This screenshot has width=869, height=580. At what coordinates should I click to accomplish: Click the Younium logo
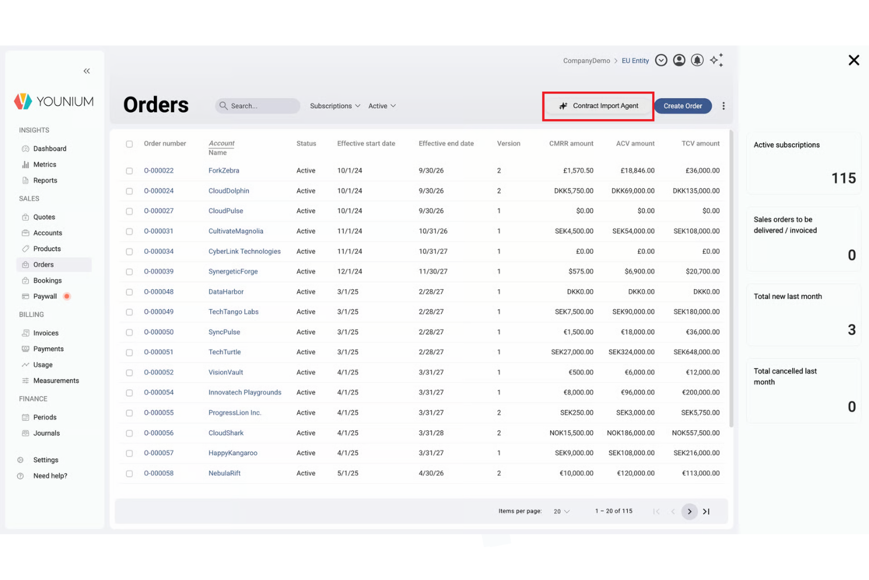tap(53, 100)
